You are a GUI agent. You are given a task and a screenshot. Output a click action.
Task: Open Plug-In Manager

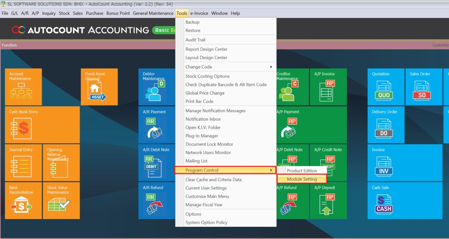(x=226, y=136)
